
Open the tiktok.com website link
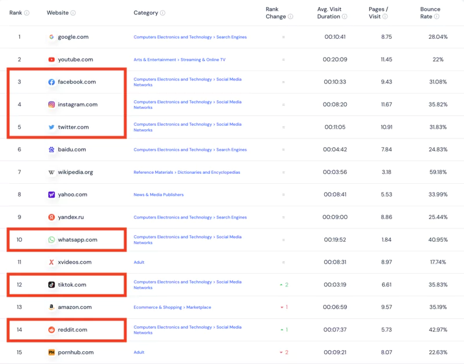point(72,285)
